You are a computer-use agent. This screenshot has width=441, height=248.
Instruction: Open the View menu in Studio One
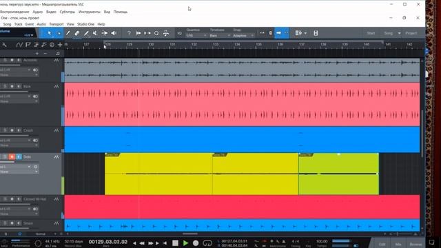click(x=70, y=24)
